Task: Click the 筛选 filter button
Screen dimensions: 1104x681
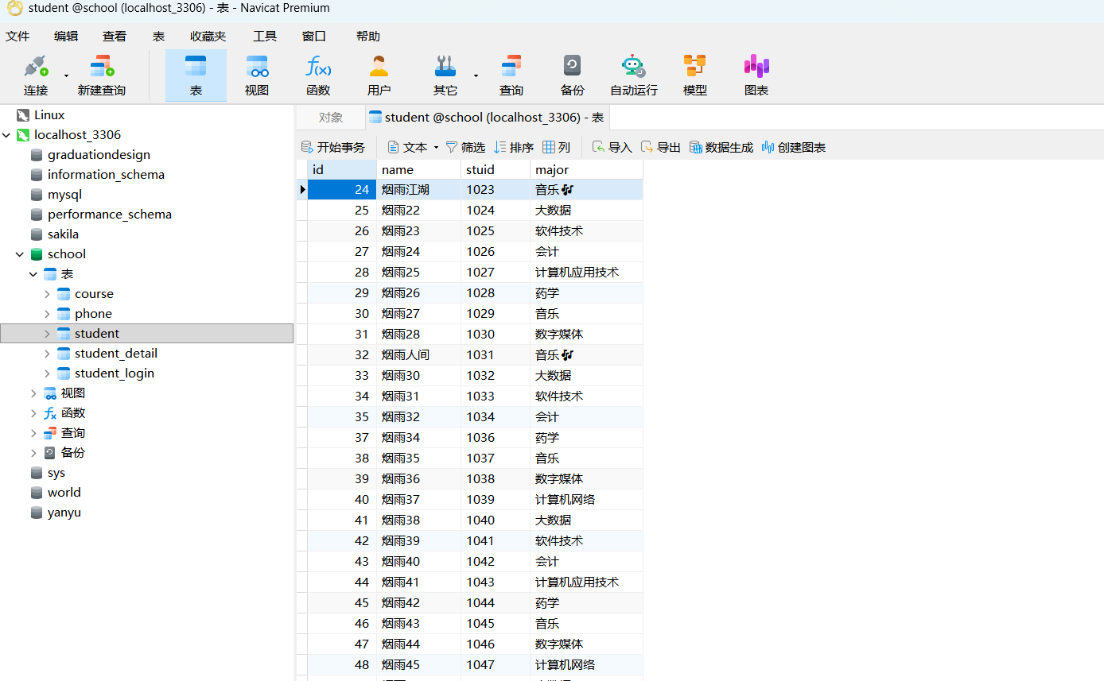Action: coord(465,147)
